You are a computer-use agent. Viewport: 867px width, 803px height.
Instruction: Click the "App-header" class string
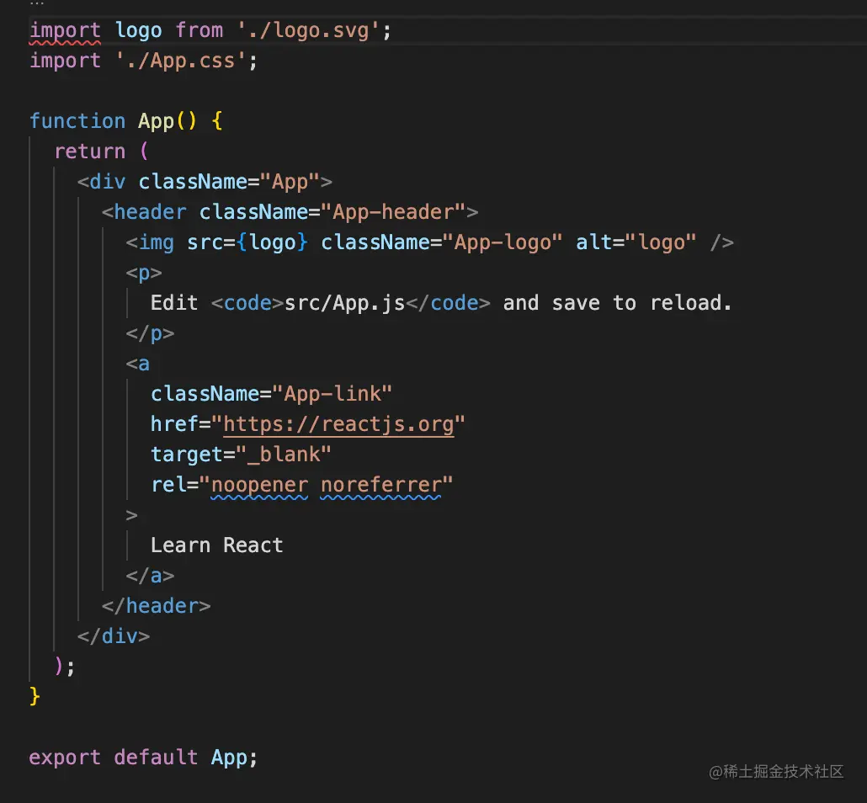393,212
